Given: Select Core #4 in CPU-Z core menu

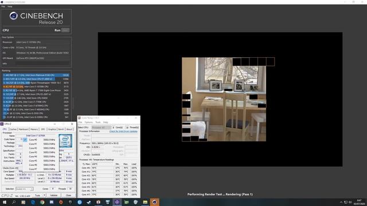Looking at the screenshot, I should [x=41, y=156].
